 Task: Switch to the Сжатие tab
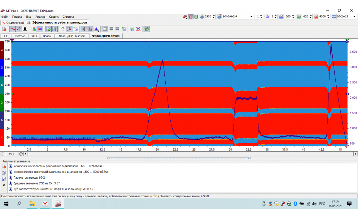click(x=20, y=36)
